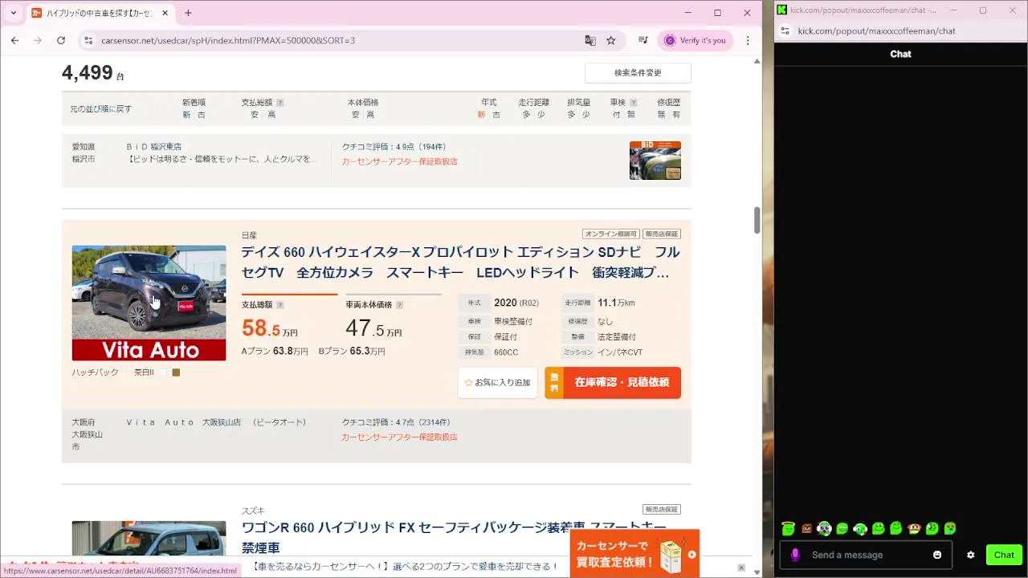Focus the Send a message field
The height and width of the screenshot is (578, 1028).
tap(866, 555)
